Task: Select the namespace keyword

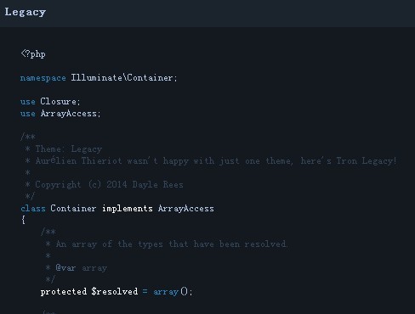Action: coord(43,78)
